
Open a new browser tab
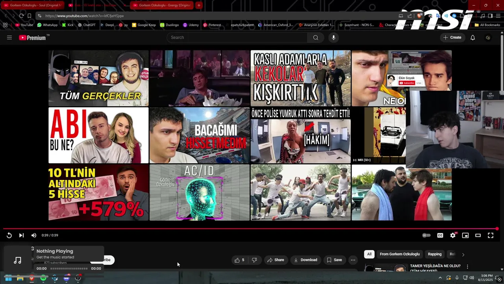[x=199, y=5]
